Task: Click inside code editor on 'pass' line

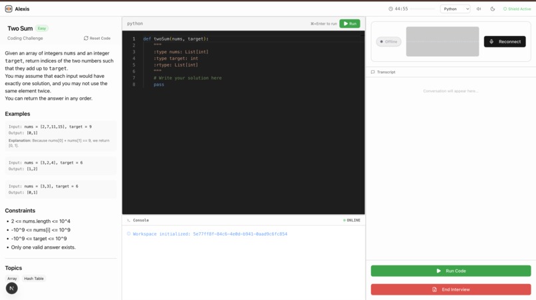Action: [159, 84]
